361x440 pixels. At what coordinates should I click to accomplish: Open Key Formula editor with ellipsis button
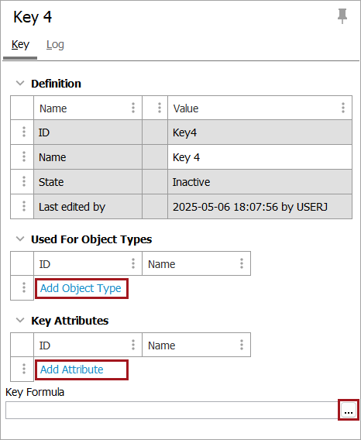349,411
